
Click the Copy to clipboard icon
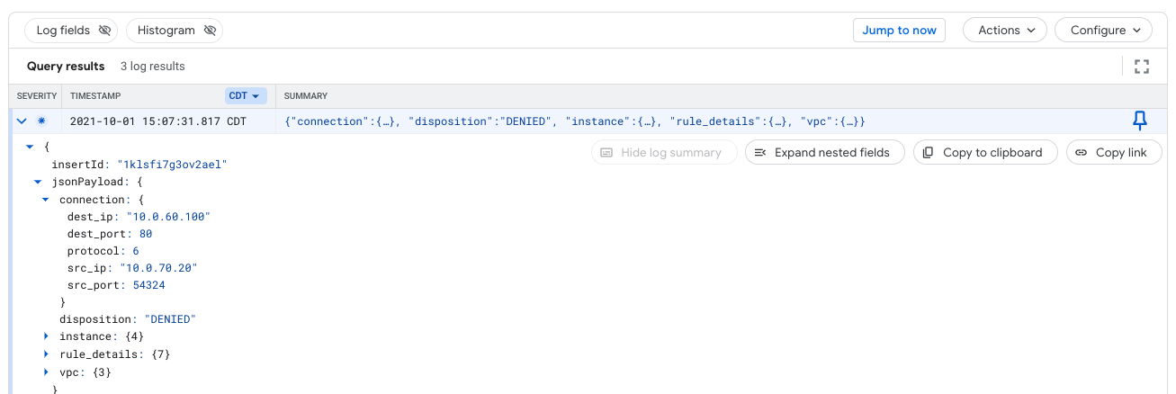[x=929, y=153]
